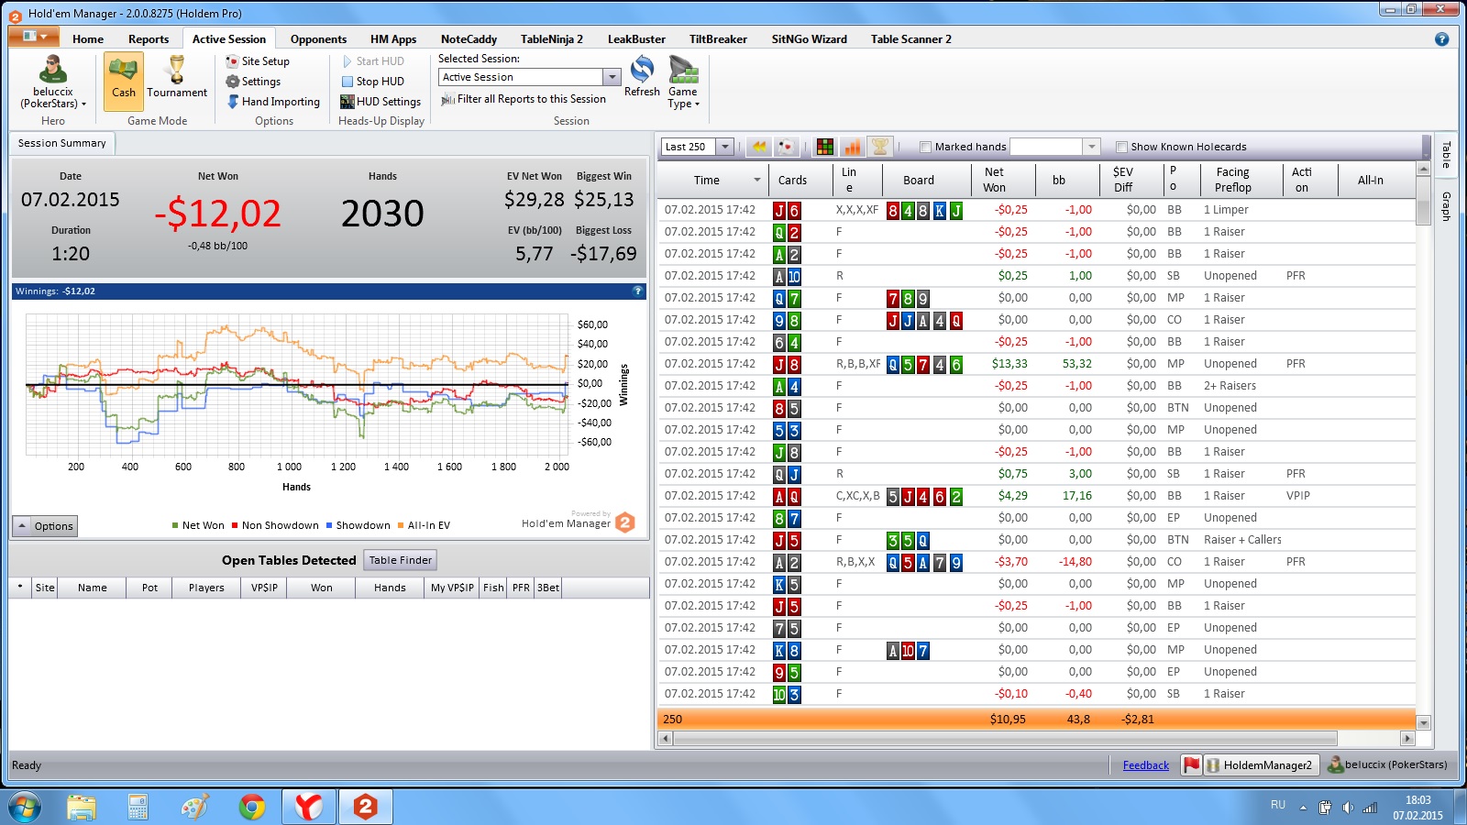Open the Windows Start menu
The image size is (1467, 825).
tap(24, 807)
